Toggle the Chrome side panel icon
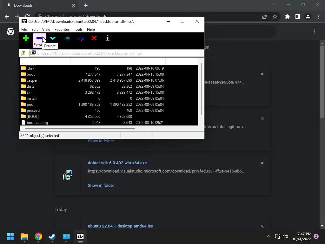The width and height of the screenshot is (325, 244). (298, 17)
